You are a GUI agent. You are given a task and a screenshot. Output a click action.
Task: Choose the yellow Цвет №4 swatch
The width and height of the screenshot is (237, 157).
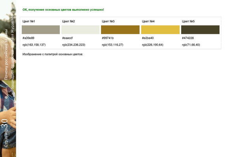pos(160,30)
